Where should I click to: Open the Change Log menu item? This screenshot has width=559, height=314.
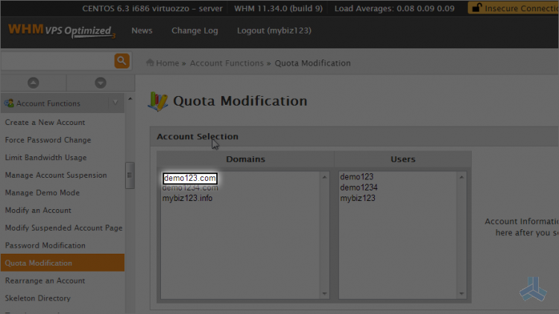pyautogui.click(x=195, y=31)
